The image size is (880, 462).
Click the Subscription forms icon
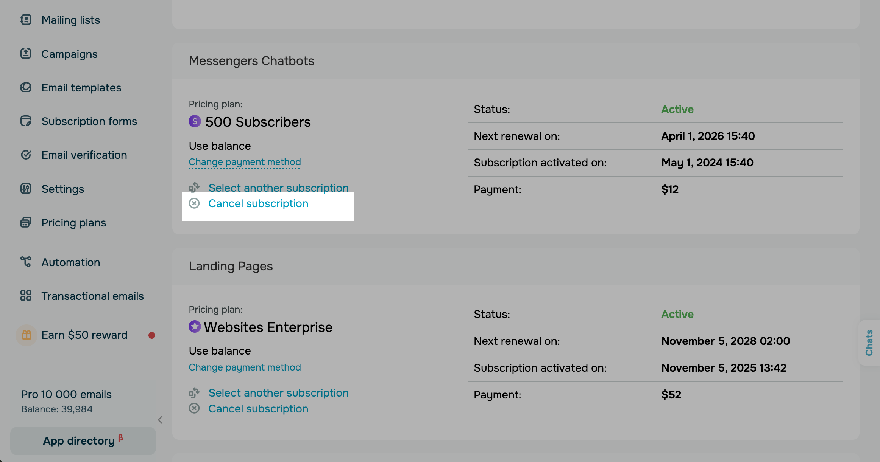tap(26, 121)
